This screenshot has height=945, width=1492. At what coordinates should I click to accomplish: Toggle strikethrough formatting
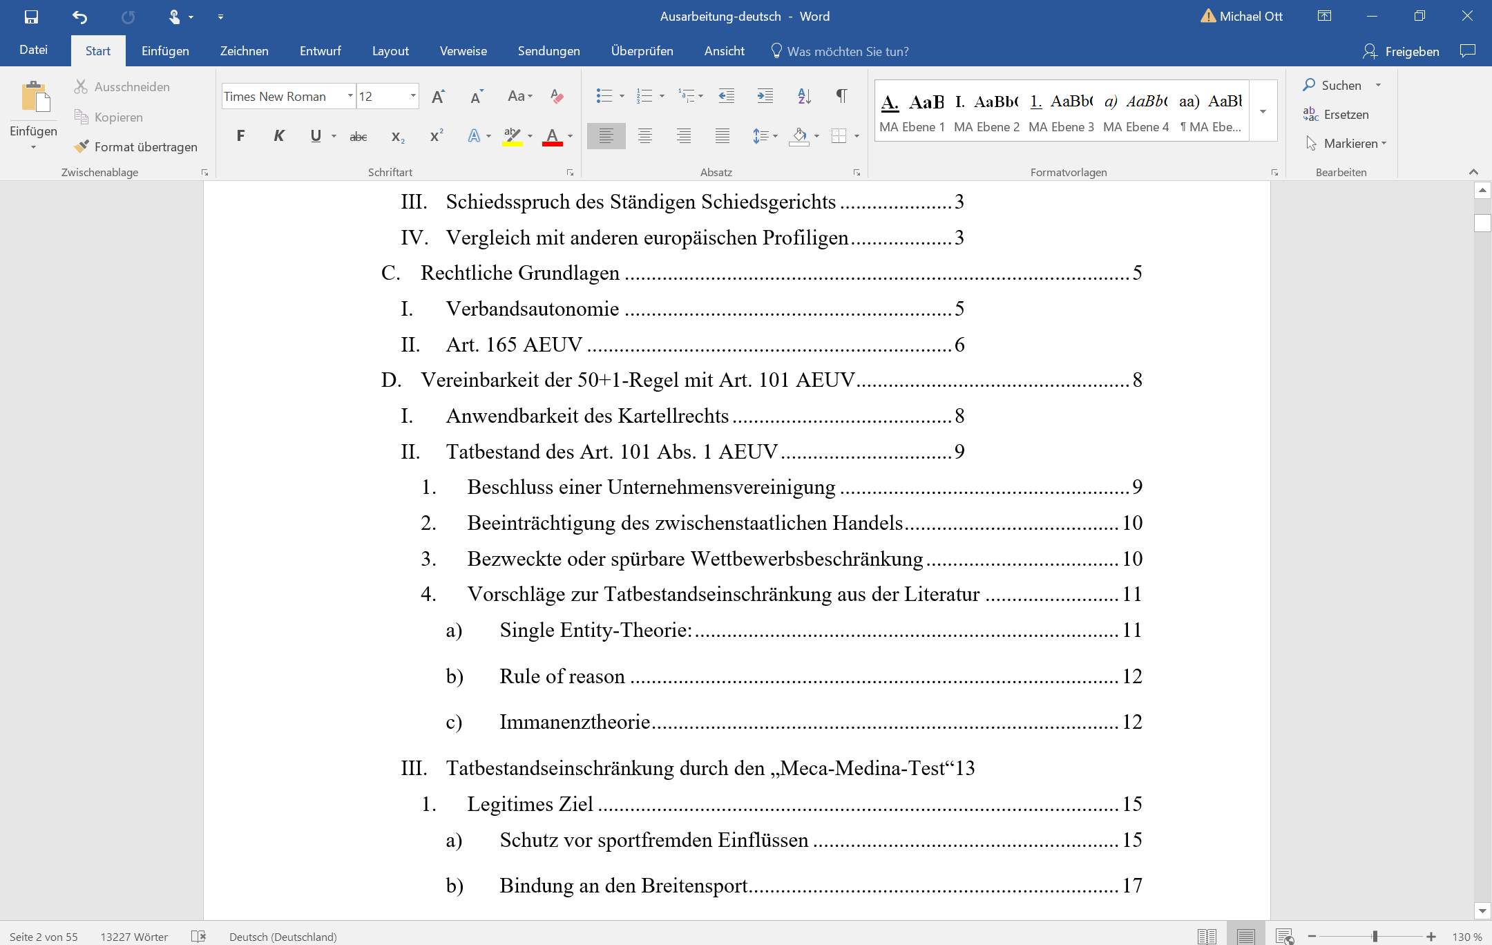tap(358, 137)
